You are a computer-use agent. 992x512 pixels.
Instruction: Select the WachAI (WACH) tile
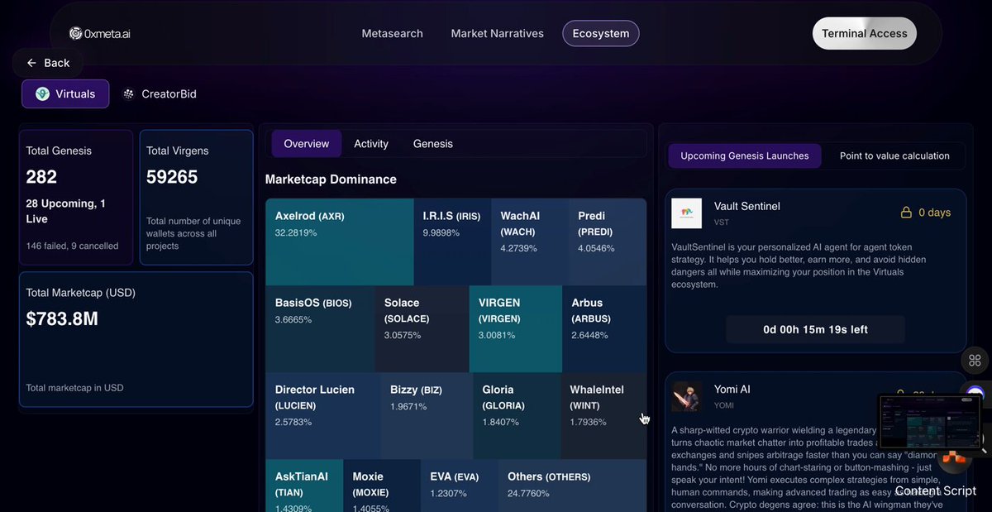(530, 242)
